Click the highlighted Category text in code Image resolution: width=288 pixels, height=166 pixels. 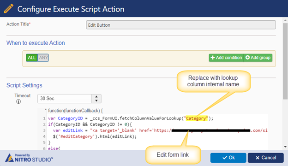tap(196, 119)
